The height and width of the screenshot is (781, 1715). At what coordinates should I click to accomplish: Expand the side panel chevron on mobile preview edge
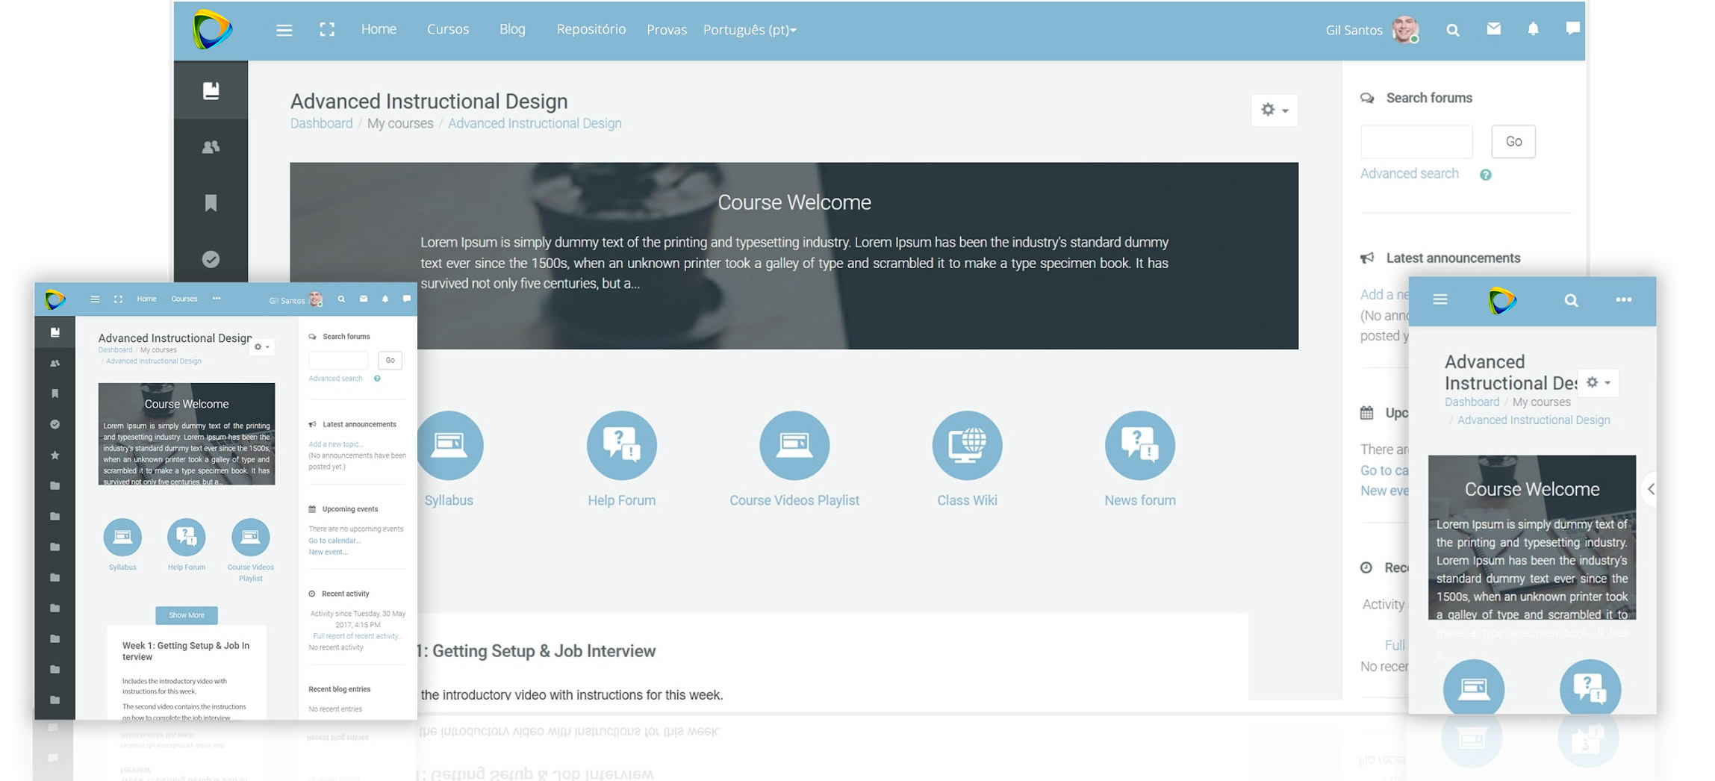point(1651,489)
